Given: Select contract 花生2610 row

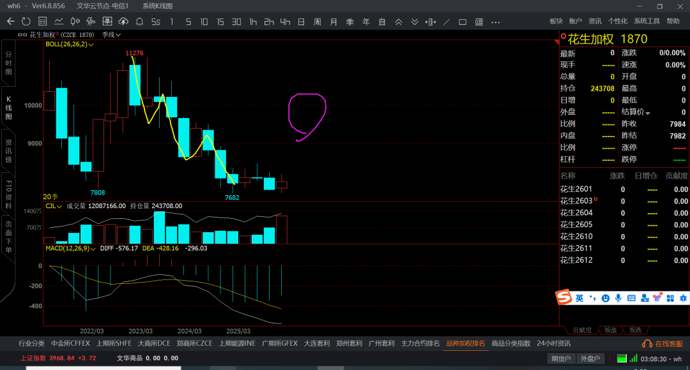Looking at the screenshot, I should pyautogui.click(x=624, y=237).
